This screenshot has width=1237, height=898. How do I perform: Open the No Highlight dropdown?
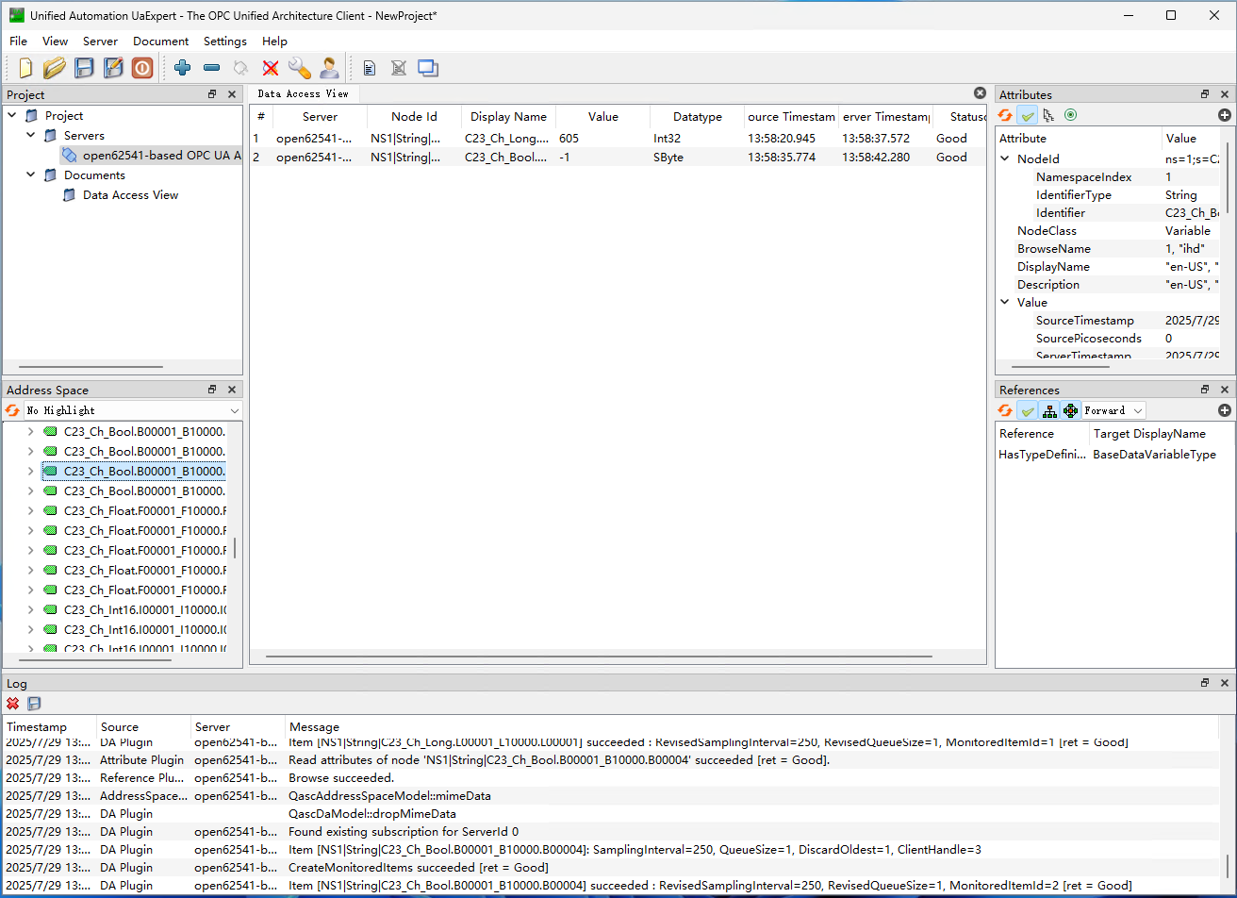[133, 410]
